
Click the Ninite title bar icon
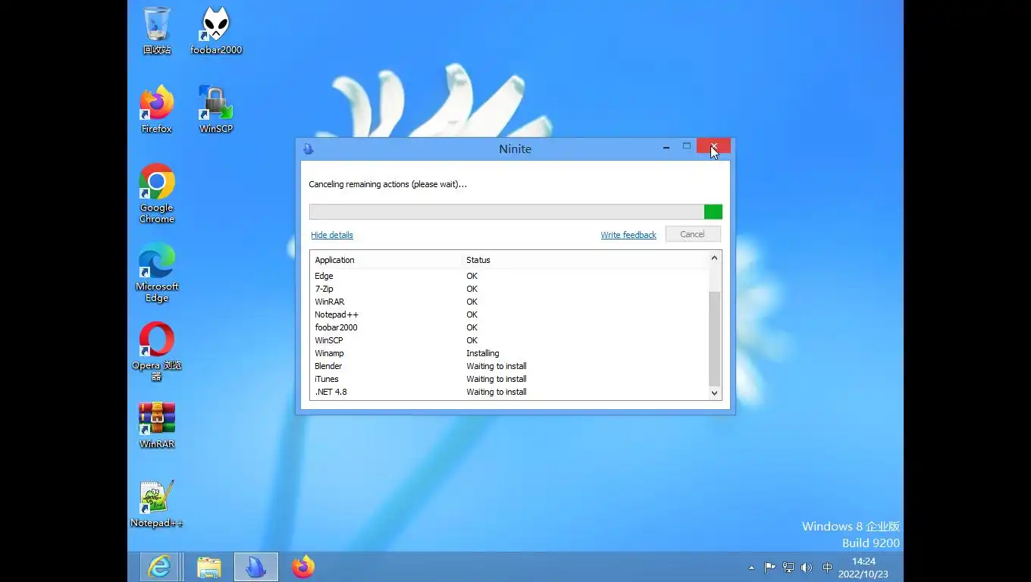click(308, 149)
